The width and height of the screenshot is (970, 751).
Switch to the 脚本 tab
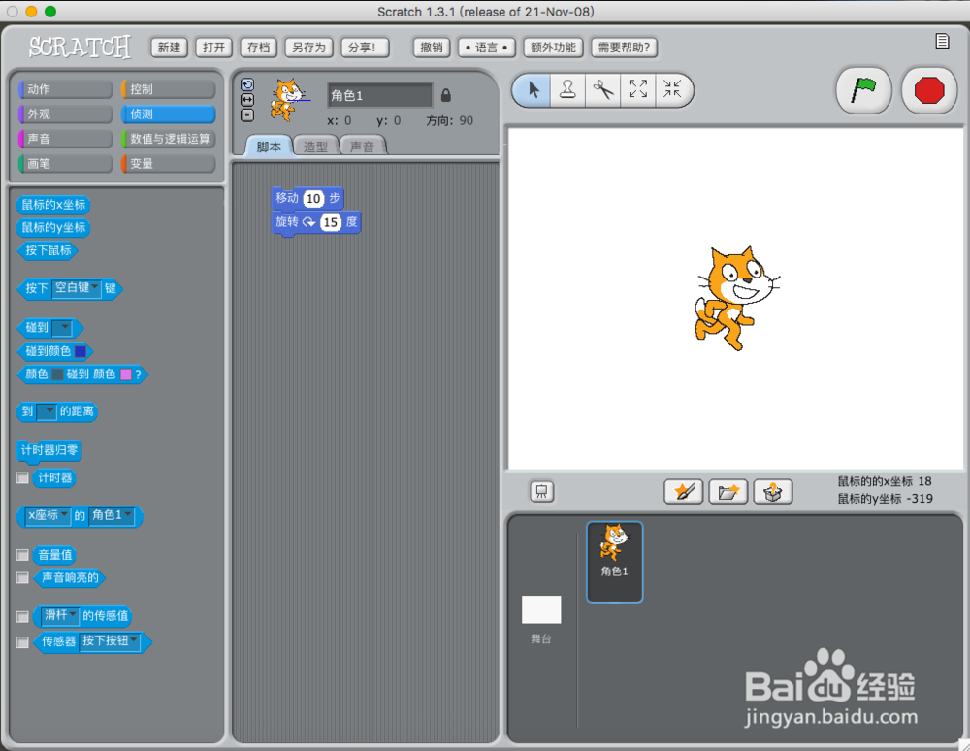269,147
